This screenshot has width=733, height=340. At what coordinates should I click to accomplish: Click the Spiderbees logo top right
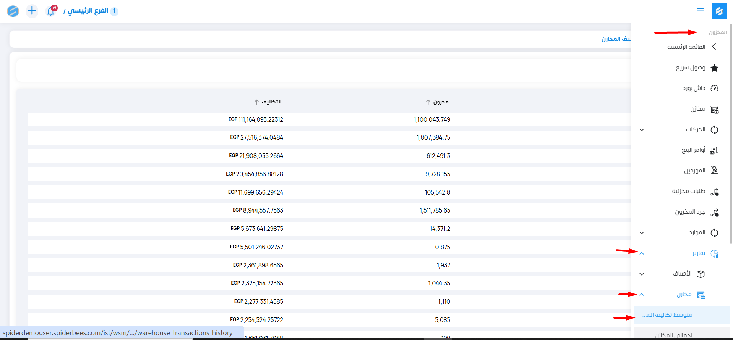coord(718,11)
